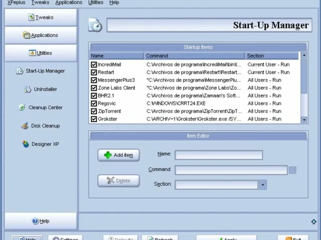Viewport: 321px width, 240px height.
Task: Select the Grokster.exe command cell
Action: (194, 119)
